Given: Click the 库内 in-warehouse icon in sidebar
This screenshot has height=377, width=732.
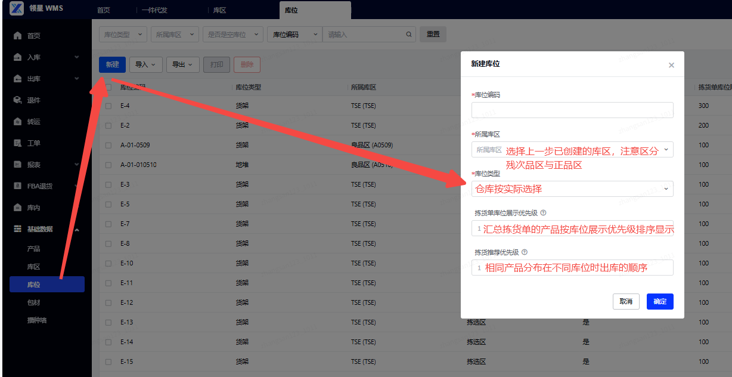Looking at the screenshot, I should (x=17, y=208).
